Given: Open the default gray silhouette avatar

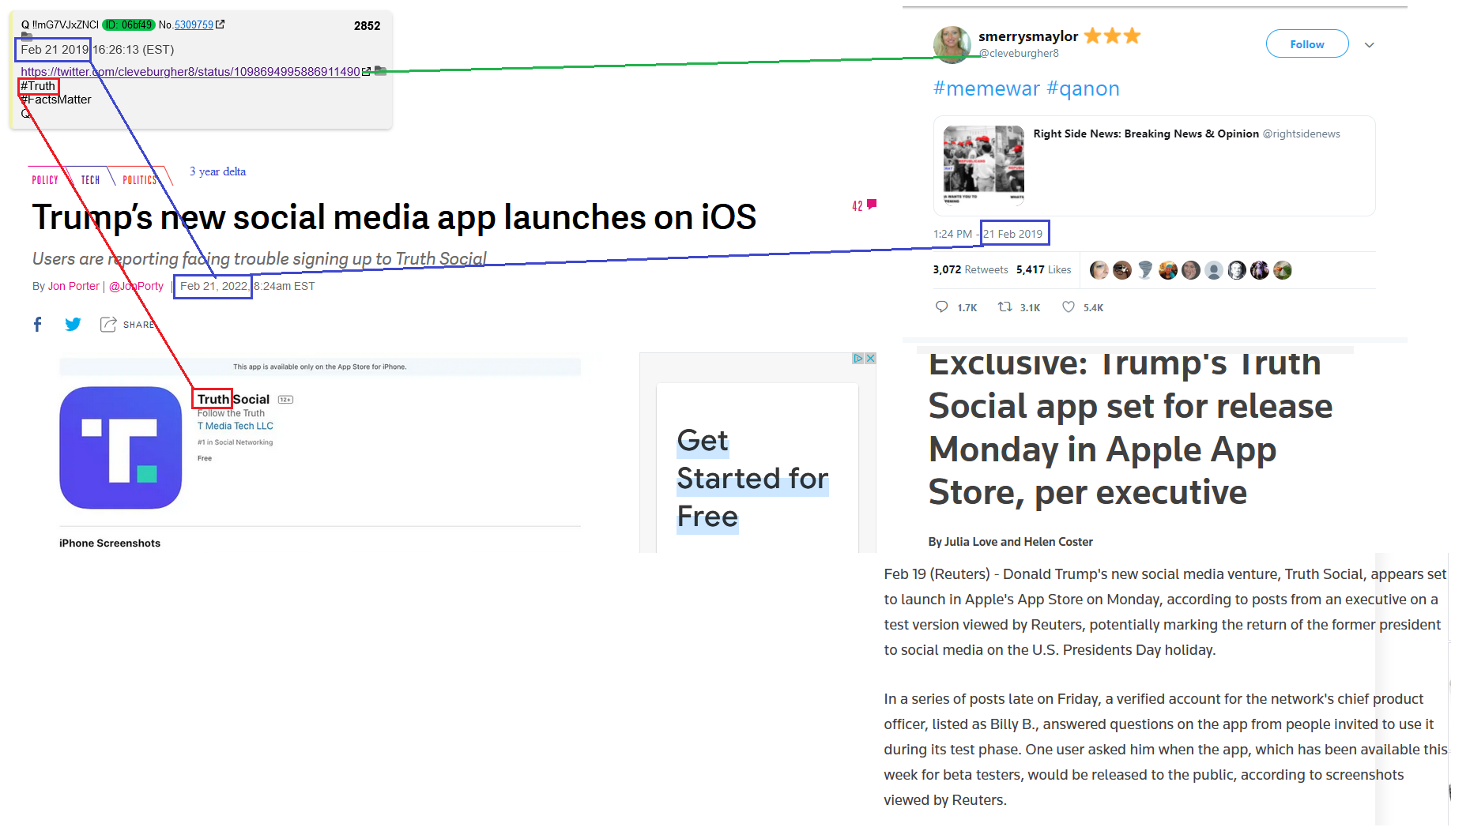Looking at the screenshot, I should tap(1214, 270).
